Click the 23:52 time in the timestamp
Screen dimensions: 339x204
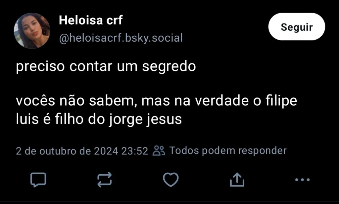click(134, 151)
